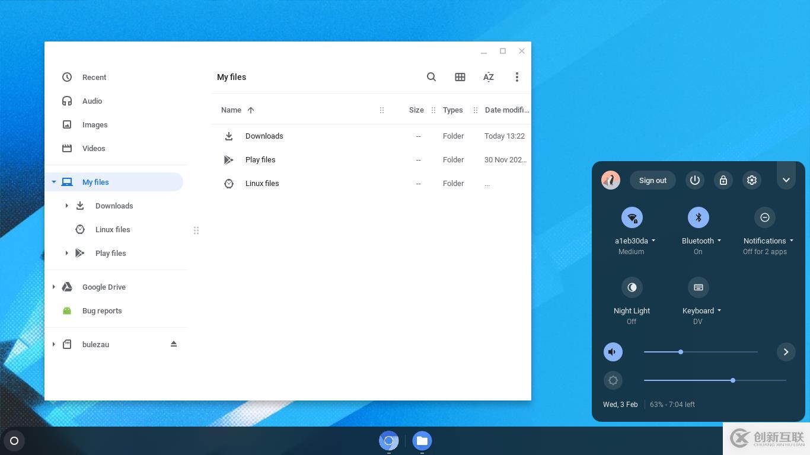
Task: Click the Sign out button
Action: click(x=653, y=180)
